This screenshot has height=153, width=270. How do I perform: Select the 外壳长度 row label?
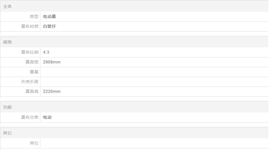tap(29, 82)
